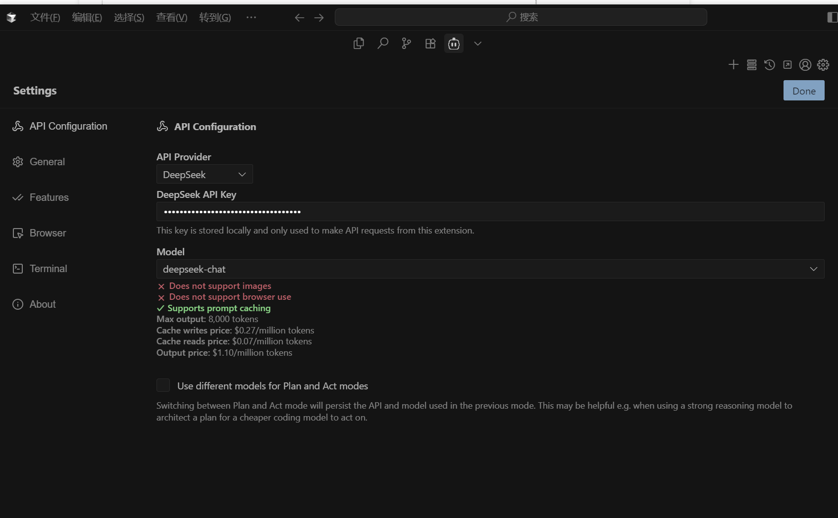Open the Explorer files icon

point(359,44)
